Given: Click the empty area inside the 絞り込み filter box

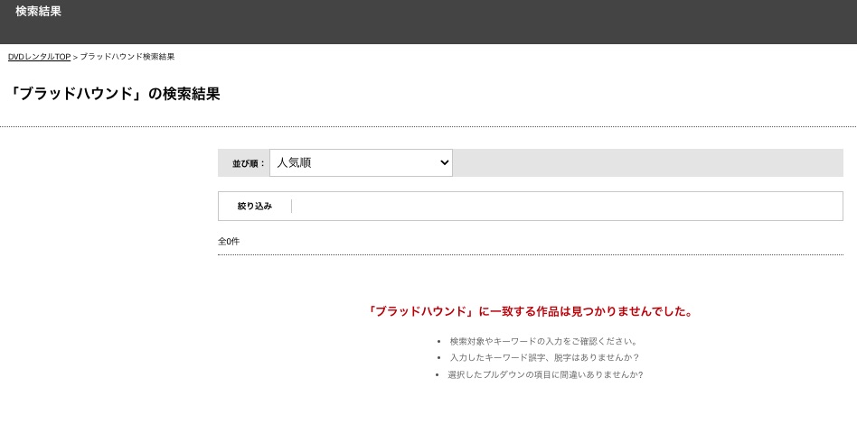Looking at the screenshot, I should (x=567, y=207).
